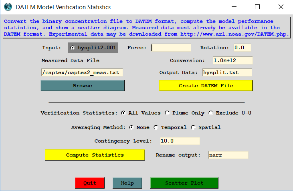Edit the Rotation value field
The image size is (293, 191).
pyautogui.click(x=242, y=48)
